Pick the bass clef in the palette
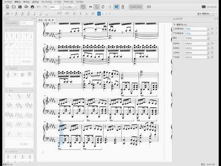 point(15,75)
